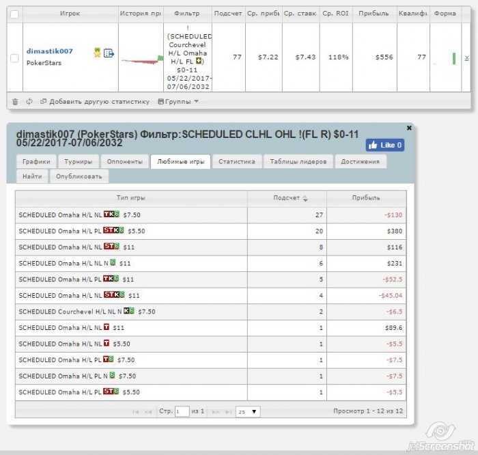Switch to the Графики tab
Image resolution: width=478 pixels, height=455 pixels.
tap(36, 162)
